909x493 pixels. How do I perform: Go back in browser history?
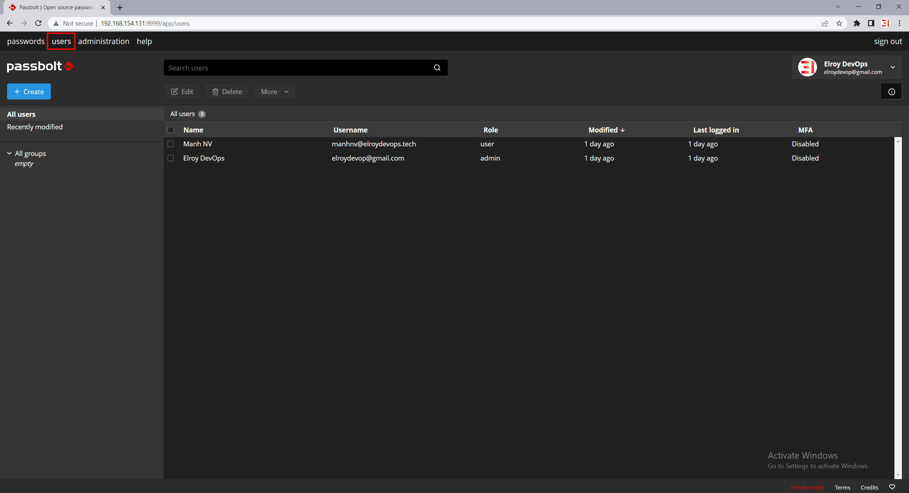pyautogui.click(x=10, y=23)
